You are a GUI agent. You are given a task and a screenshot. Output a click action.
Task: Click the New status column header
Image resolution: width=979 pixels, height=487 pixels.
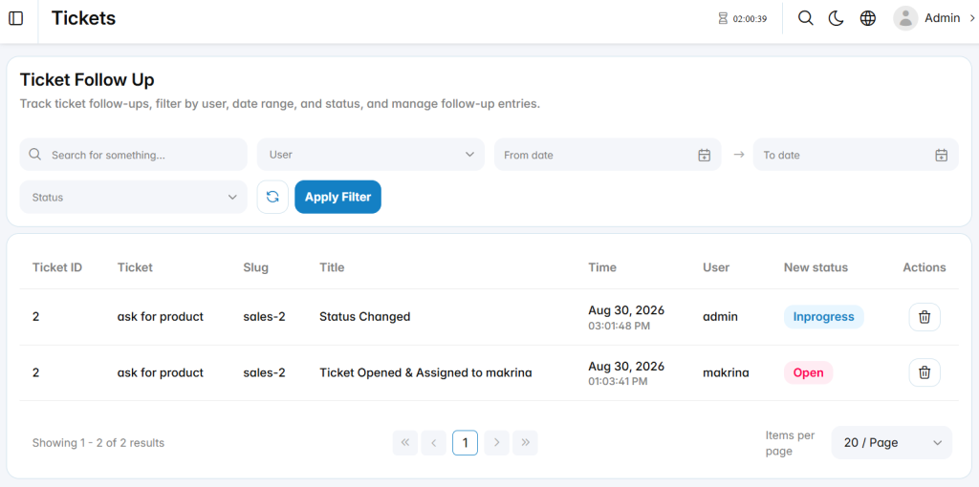point(816,267)
